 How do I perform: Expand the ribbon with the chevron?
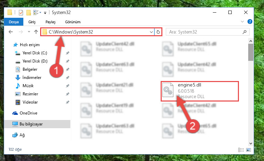242,22
